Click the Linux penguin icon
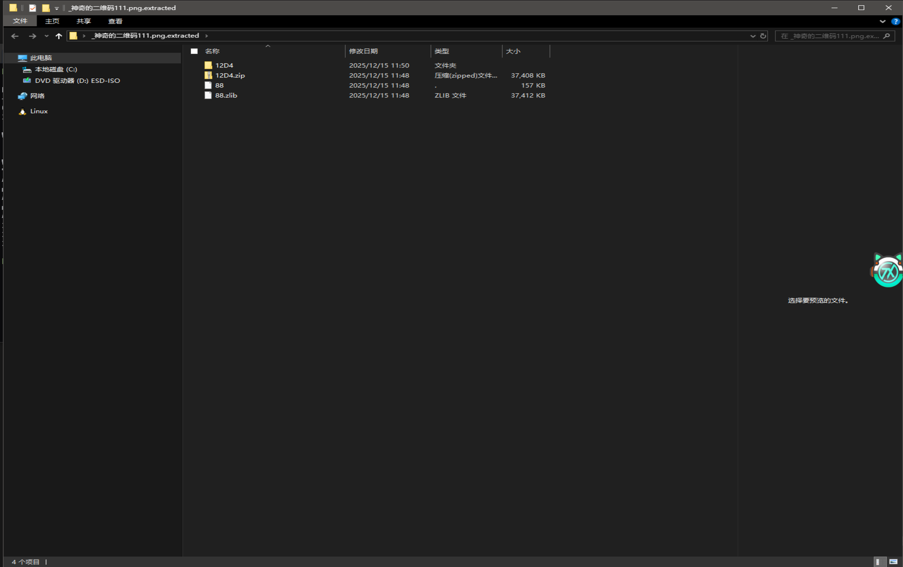This screenshot has width=903, height=567. pos(22,111)
